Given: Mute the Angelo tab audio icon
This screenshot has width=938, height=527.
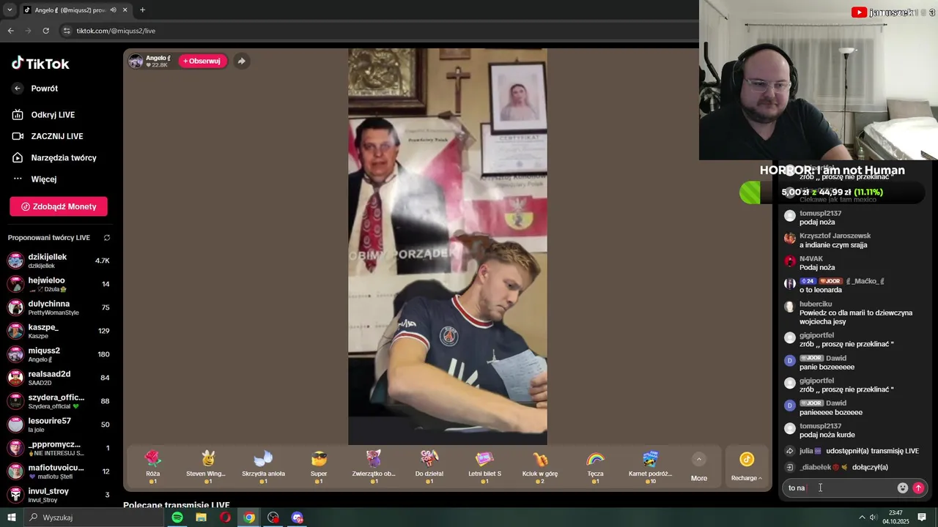Looking at the screenshot, I should point(113,10).
